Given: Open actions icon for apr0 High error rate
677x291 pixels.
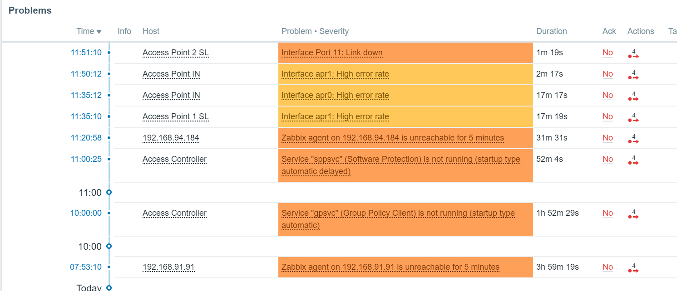Looking at the screenshot, I should coord(633,97).
